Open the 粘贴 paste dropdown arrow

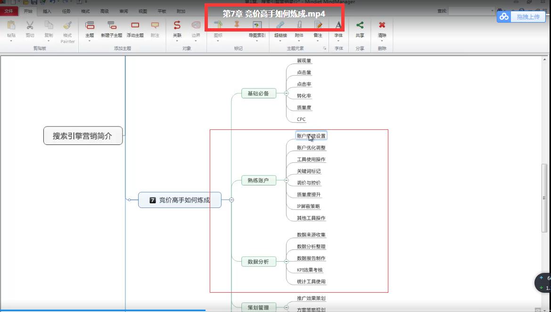(11, 41)
